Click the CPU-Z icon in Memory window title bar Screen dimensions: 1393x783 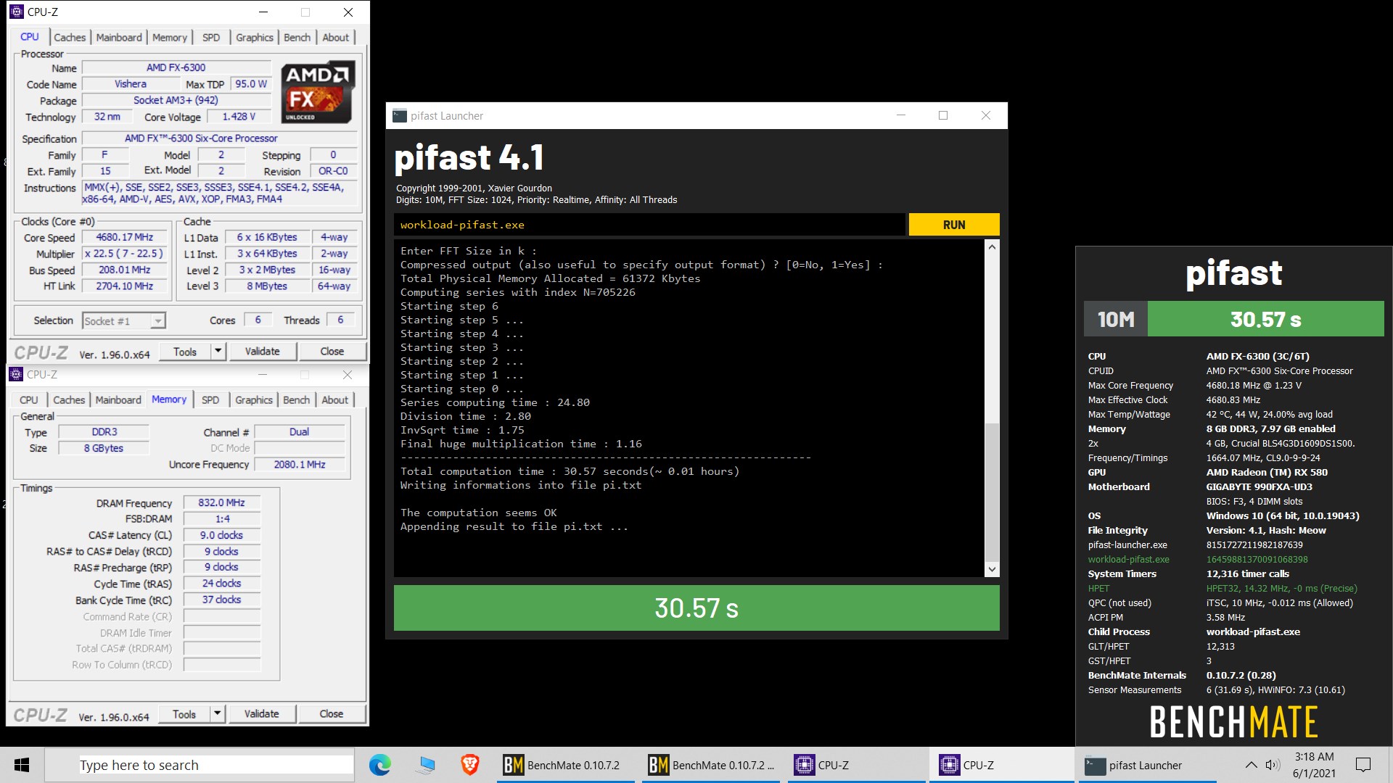point(16,375)
